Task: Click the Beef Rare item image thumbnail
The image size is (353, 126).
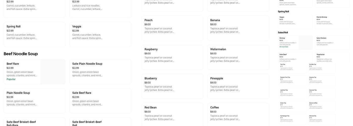Action: pos(53,72)
